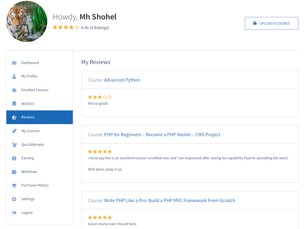
Task: Open Write PHP Like a Pro link
Action: point(170,200)
